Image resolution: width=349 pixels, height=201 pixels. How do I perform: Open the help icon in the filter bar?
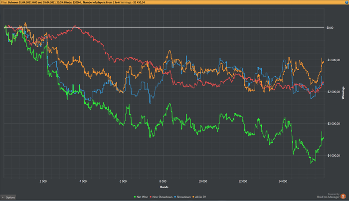click(x=347, y=2)
